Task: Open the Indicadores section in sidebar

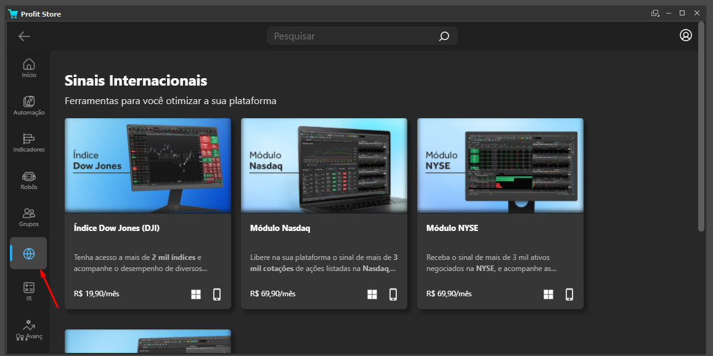Action: point(29,143)
